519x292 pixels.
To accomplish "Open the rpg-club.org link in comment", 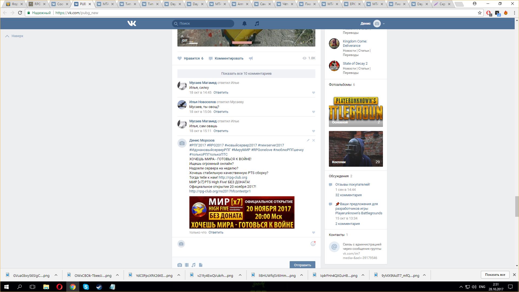I will [233, 178].
